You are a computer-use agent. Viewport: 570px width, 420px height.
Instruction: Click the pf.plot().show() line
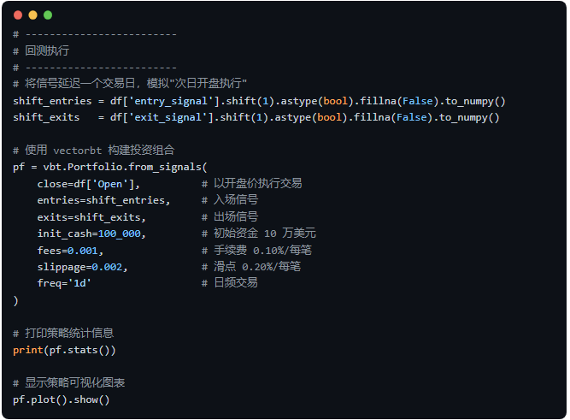[x=62, y=399]
